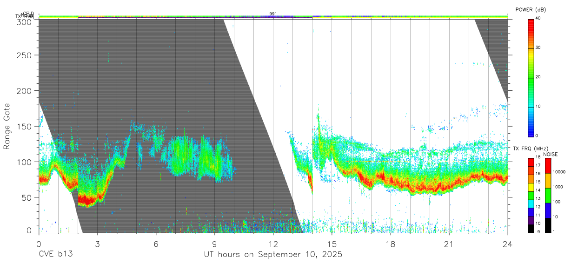Select the 10000 label in the NOISE legend
The height and width of the screenshot is (264, 571).
559,172
